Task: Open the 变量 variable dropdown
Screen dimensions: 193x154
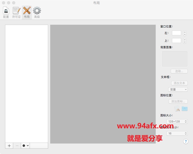Action: pos(178,89)
